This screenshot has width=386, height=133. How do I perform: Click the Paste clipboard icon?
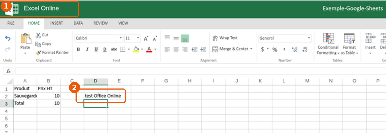[x=25, y=38]
